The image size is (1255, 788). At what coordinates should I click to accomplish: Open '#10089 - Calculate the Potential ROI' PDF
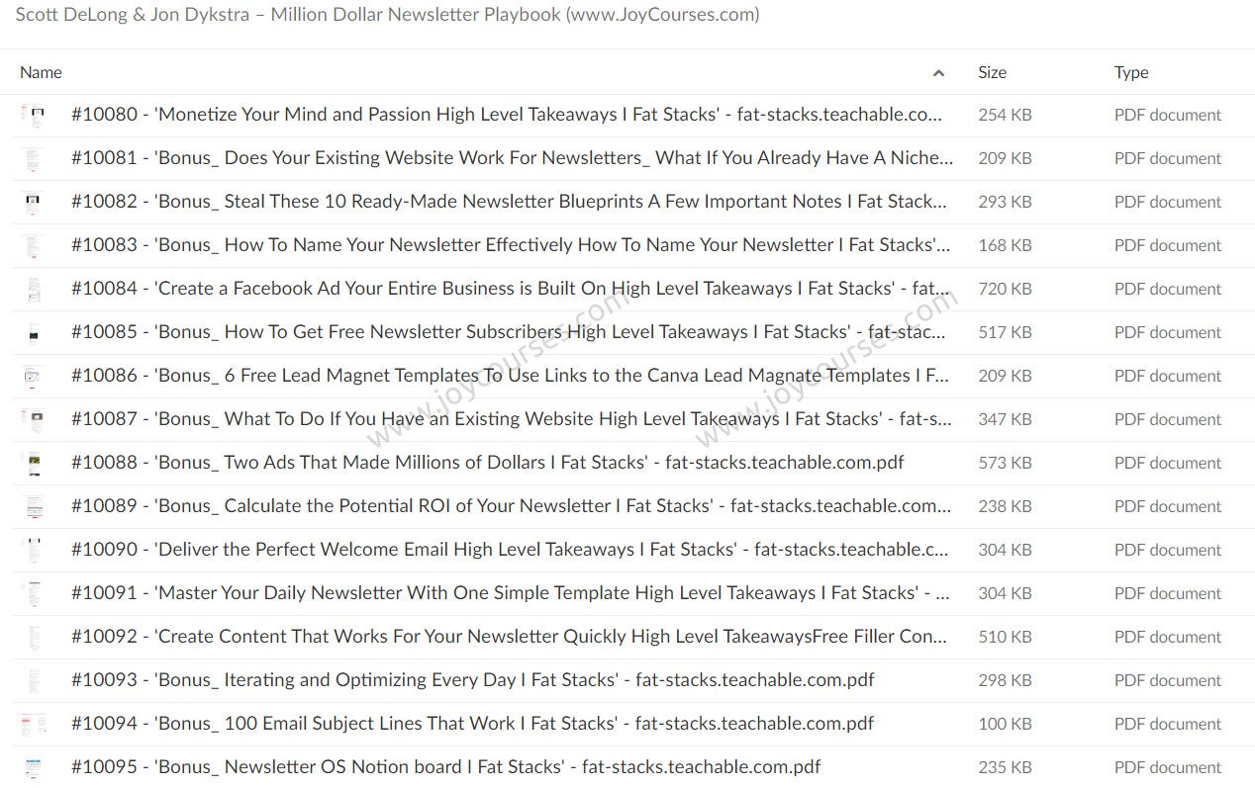[513, 506]
